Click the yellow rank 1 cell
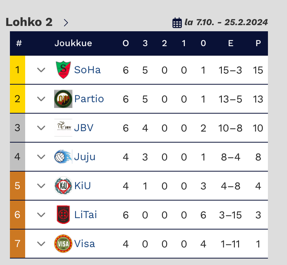This screenshot has height=265, width=287. [18, 70]
